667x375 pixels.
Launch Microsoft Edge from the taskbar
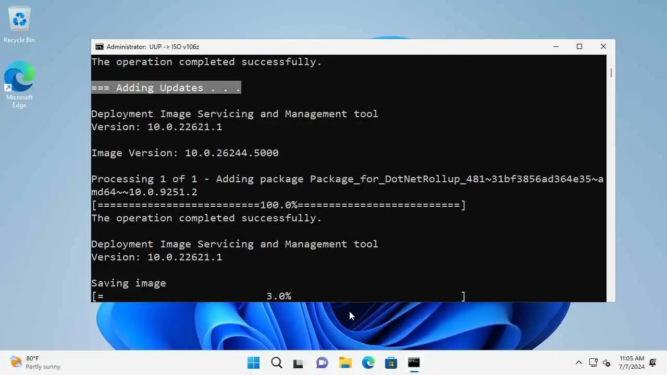(368, 362)
